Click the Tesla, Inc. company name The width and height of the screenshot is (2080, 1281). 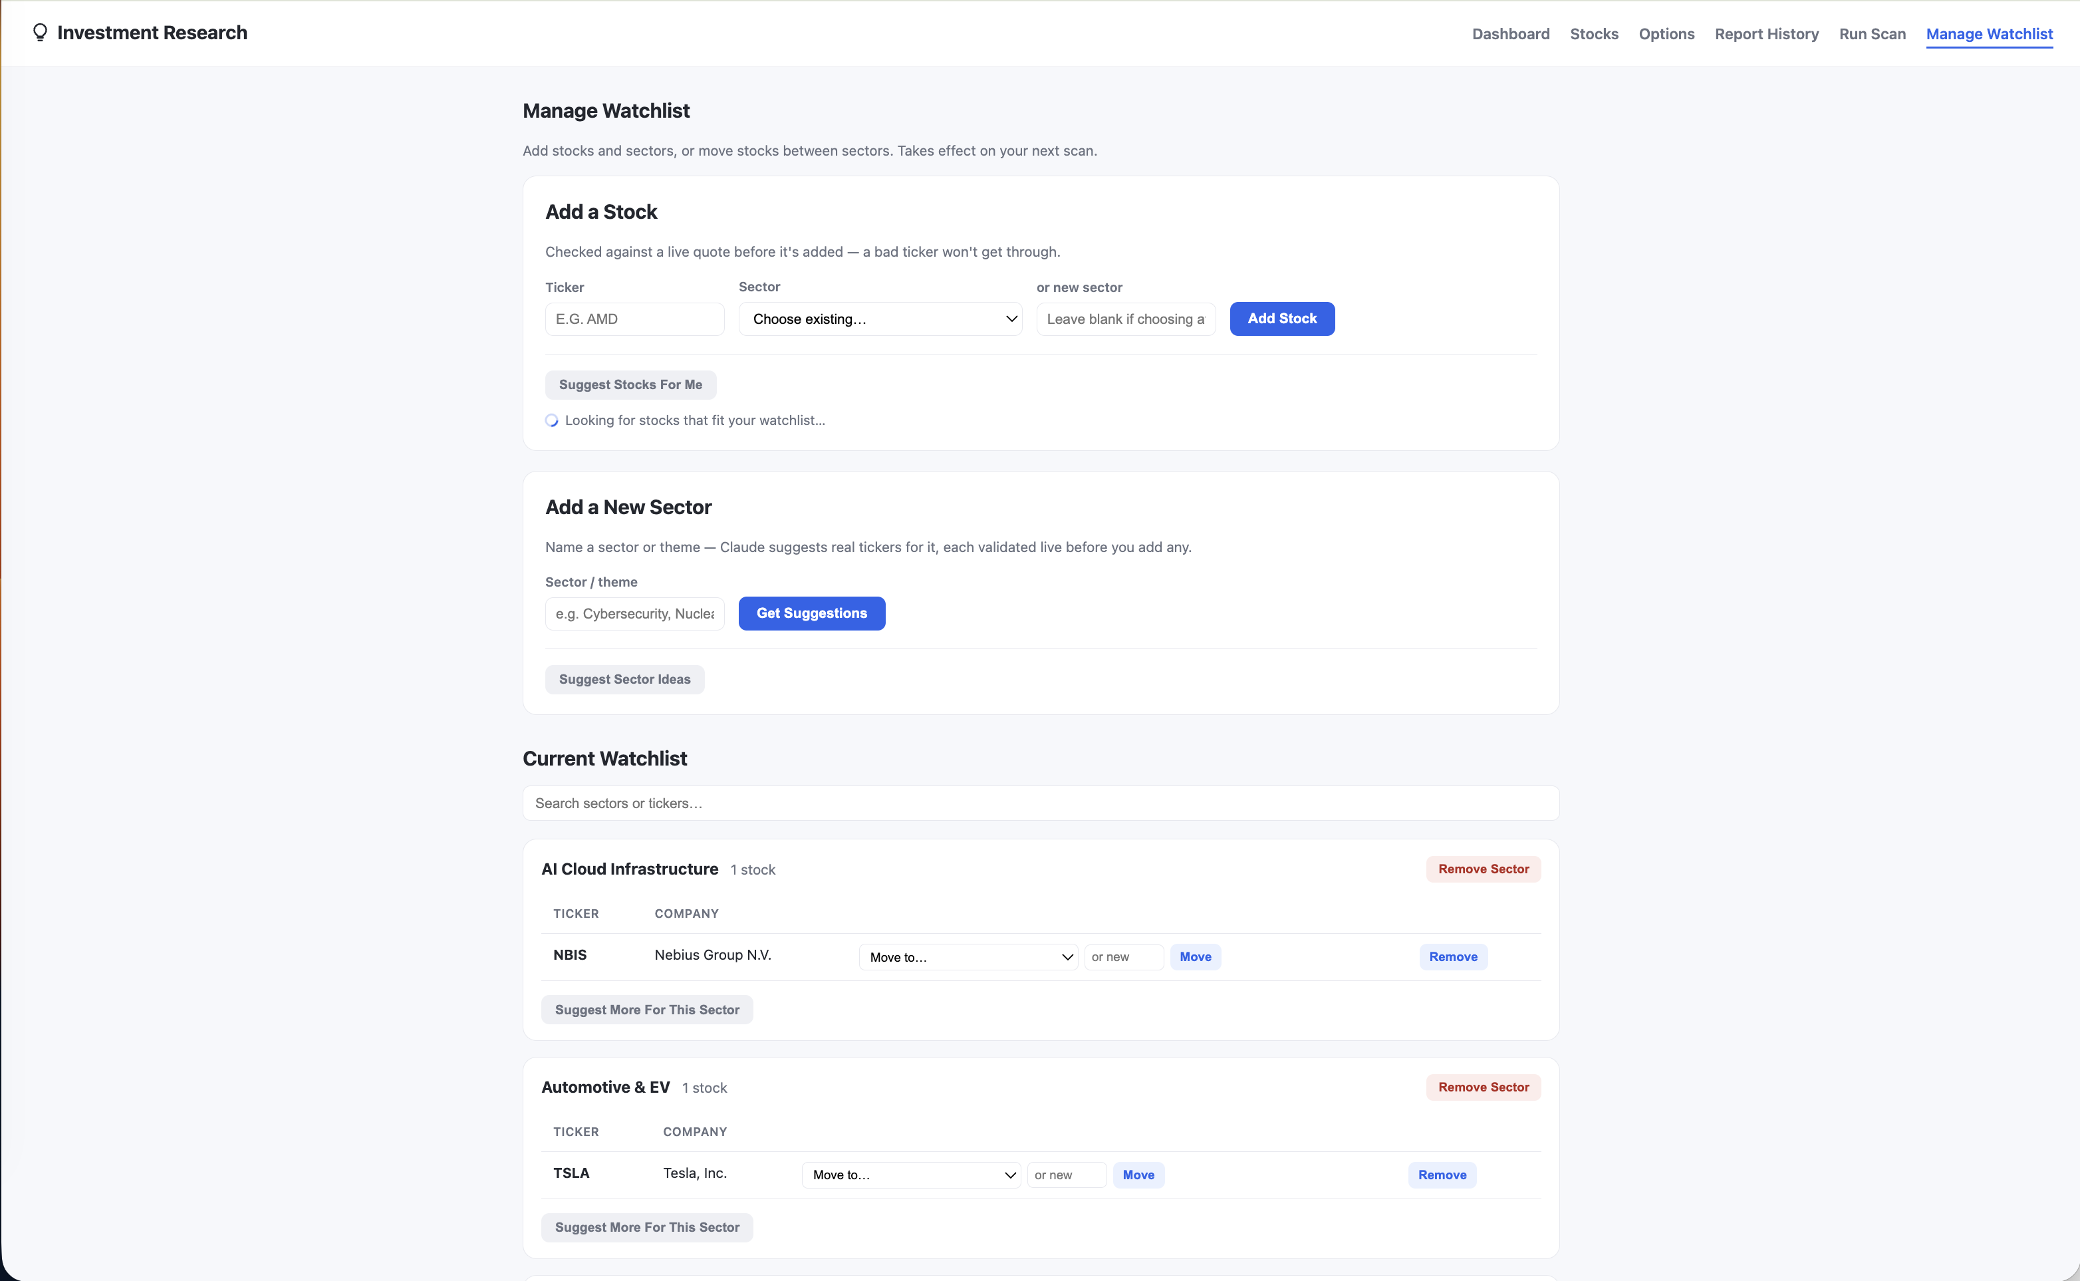(694, 1173)
